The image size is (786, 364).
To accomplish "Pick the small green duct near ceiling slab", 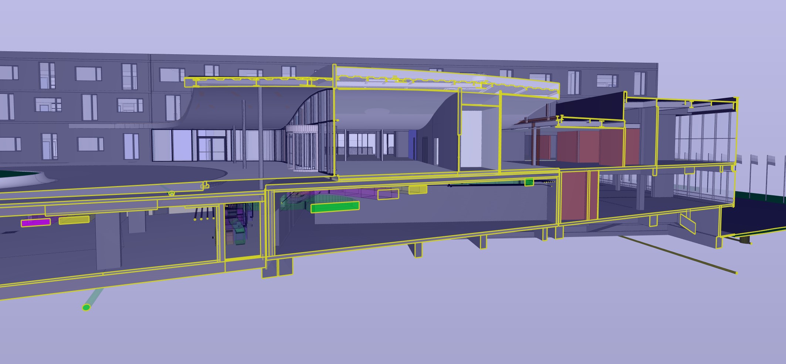I will (x=529, y=182).
